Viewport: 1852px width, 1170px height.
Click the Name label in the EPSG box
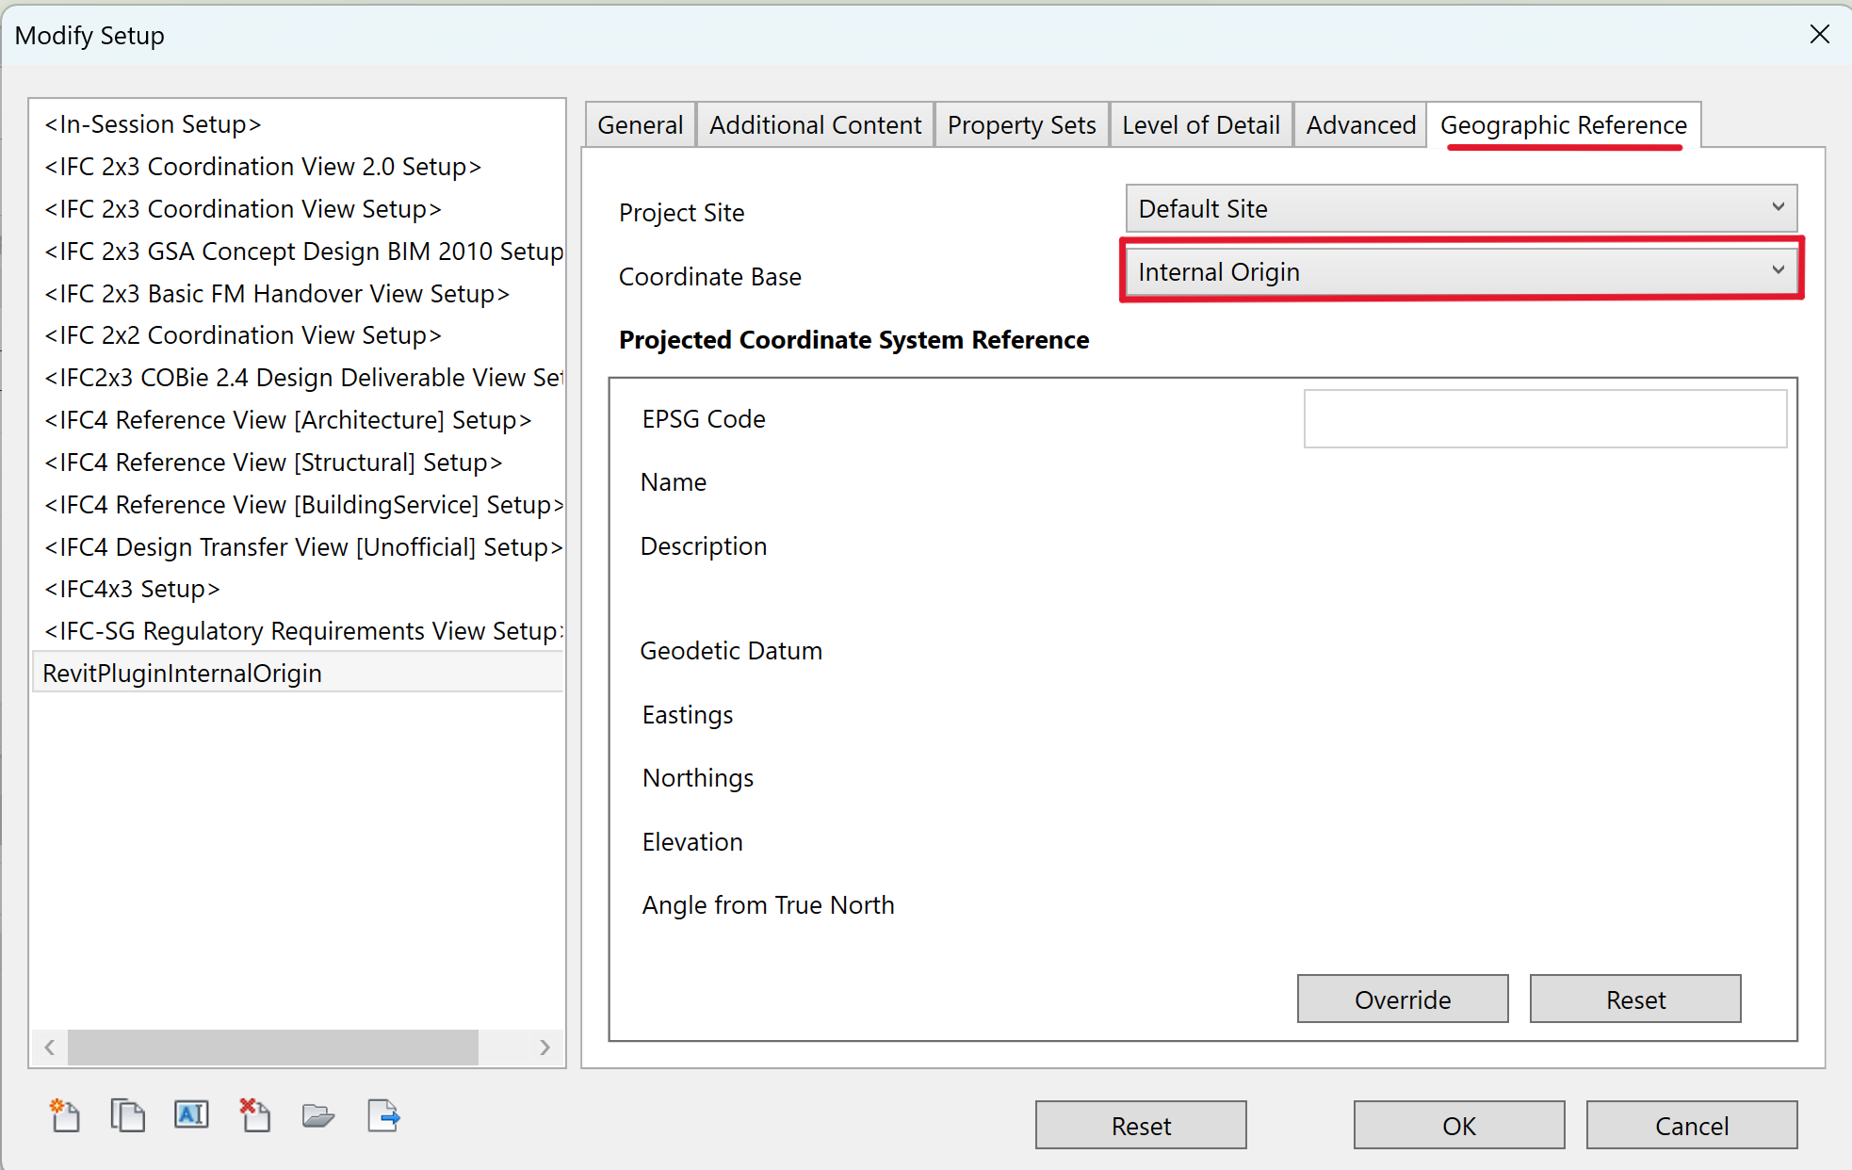point(674,482)
